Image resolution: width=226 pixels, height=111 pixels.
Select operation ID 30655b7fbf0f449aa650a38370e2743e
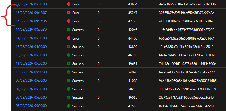tap(186, 13)
